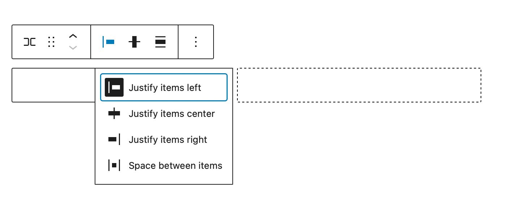Move block up with the up chevron

tap(73, 36)
